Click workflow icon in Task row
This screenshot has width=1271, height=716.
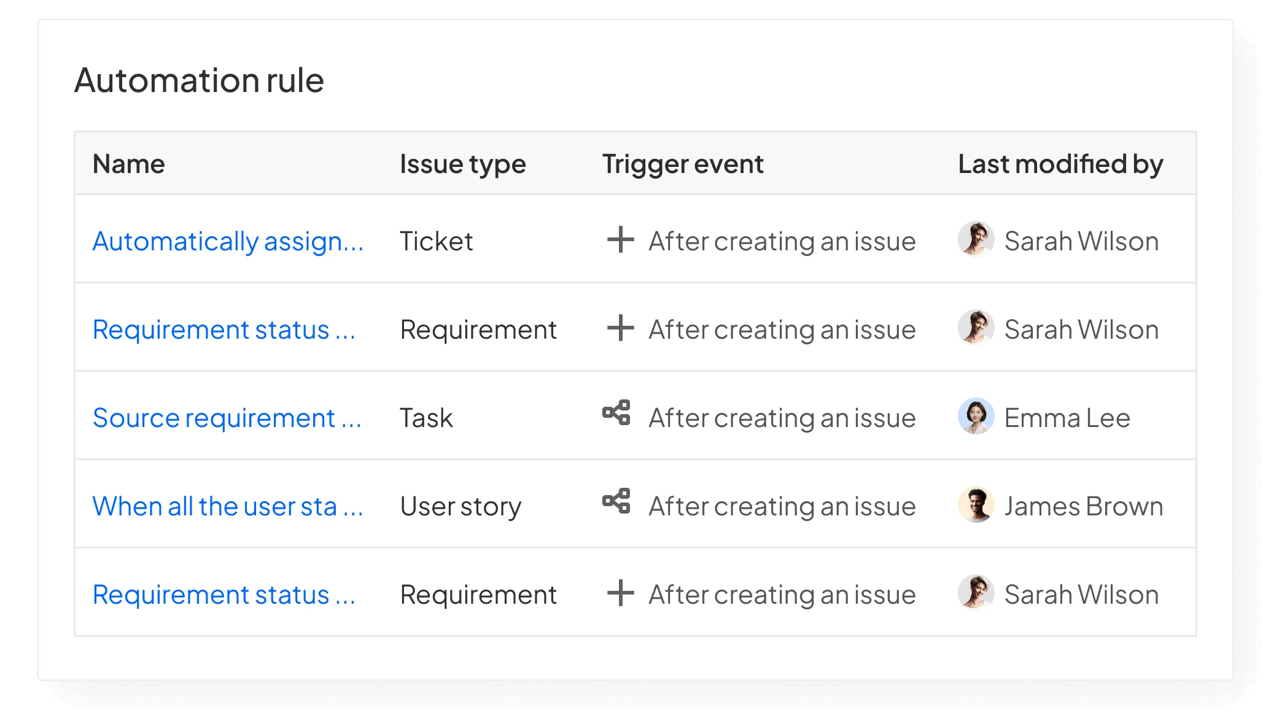click(x=616, y=413)
